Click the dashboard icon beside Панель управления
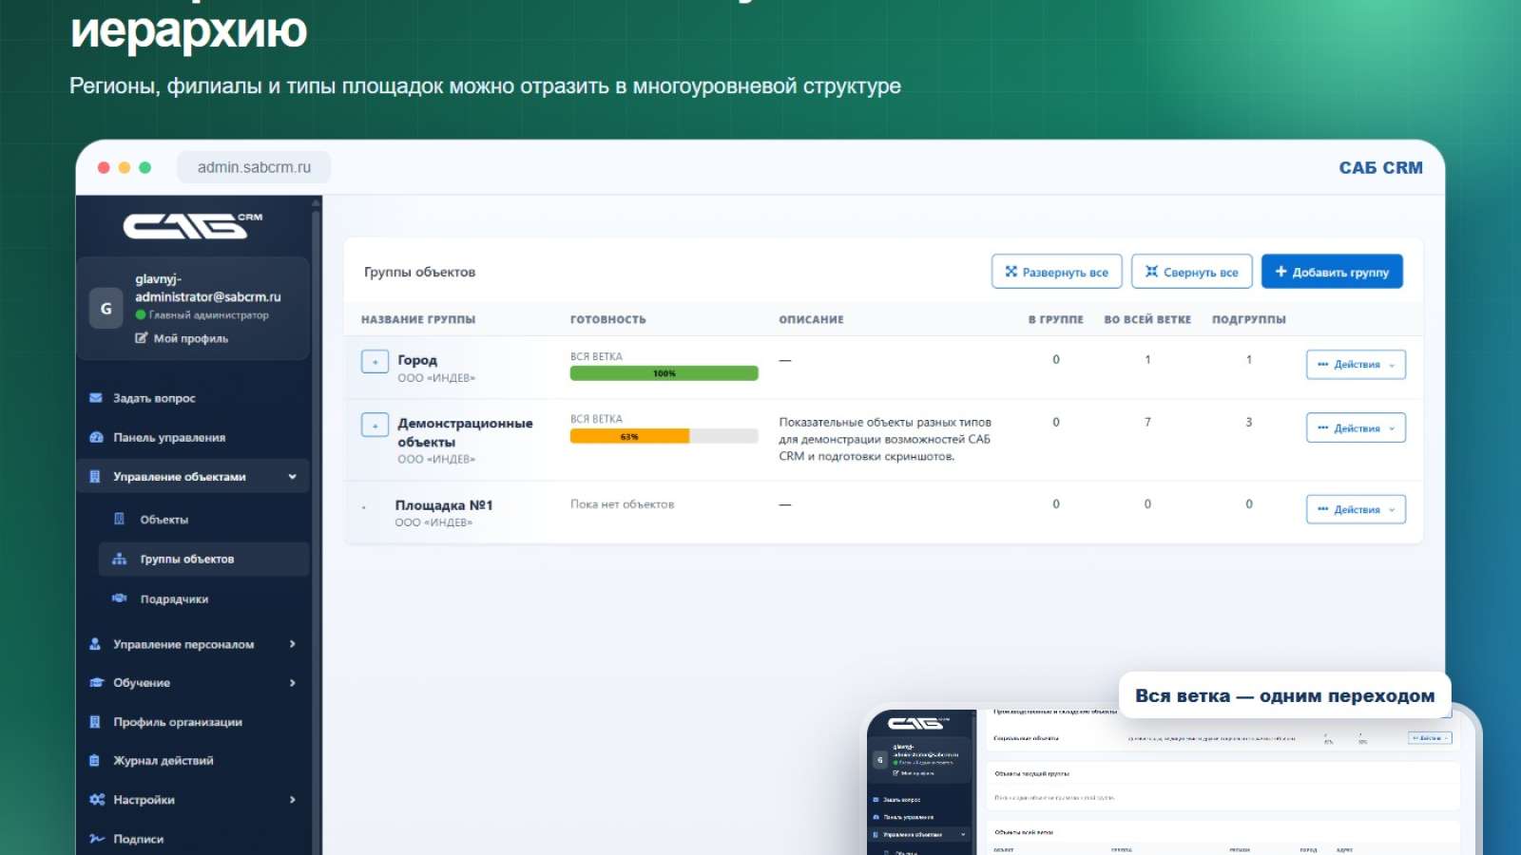This screenshot has height=855, width=1521. tap(96, 437)
